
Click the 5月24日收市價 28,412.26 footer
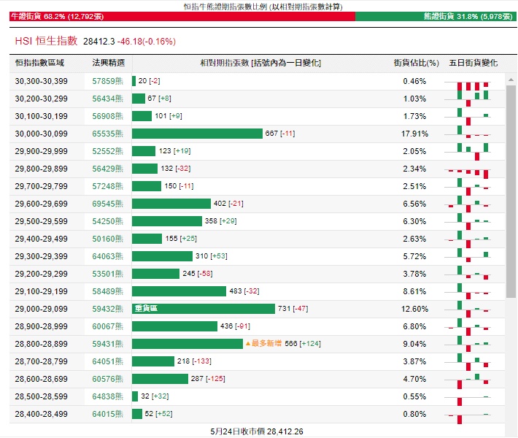click(257, 431)
